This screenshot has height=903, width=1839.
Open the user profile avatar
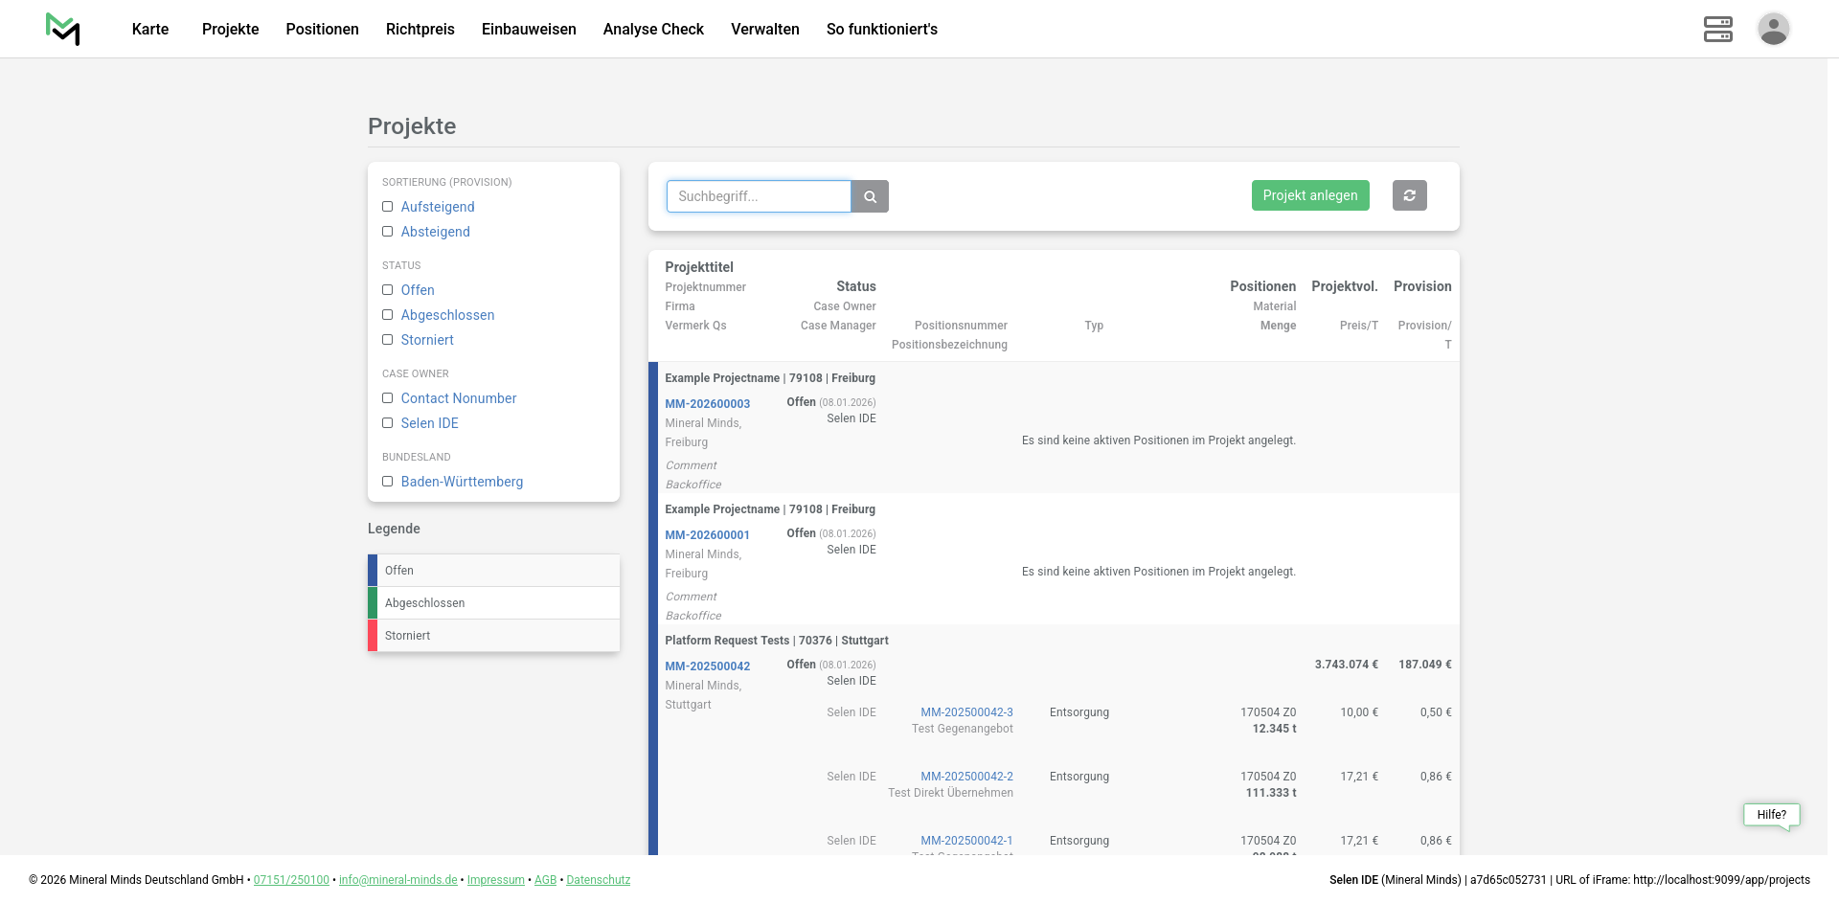click(x=1773, y=29)
